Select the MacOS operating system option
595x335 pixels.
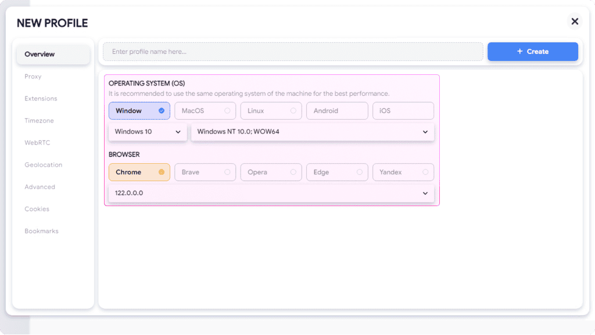pos(205,111)
